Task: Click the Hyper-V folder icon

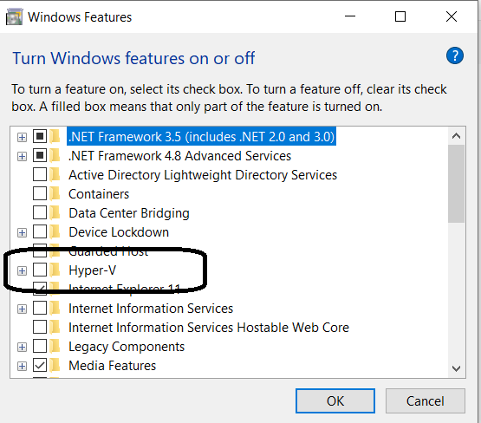Action: coord(55,270)
